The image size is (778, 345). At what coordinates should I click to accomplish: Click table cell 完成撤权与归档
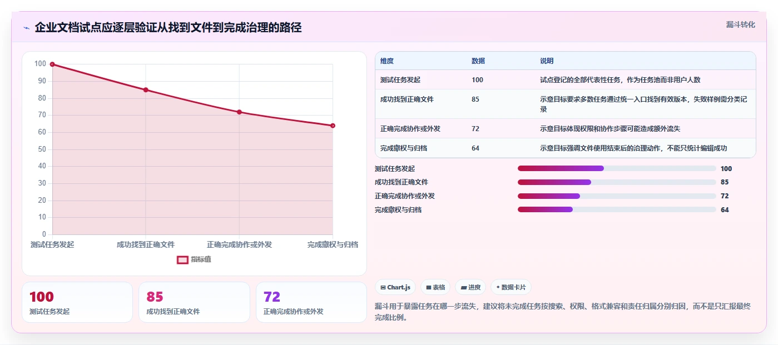[404, 148]
